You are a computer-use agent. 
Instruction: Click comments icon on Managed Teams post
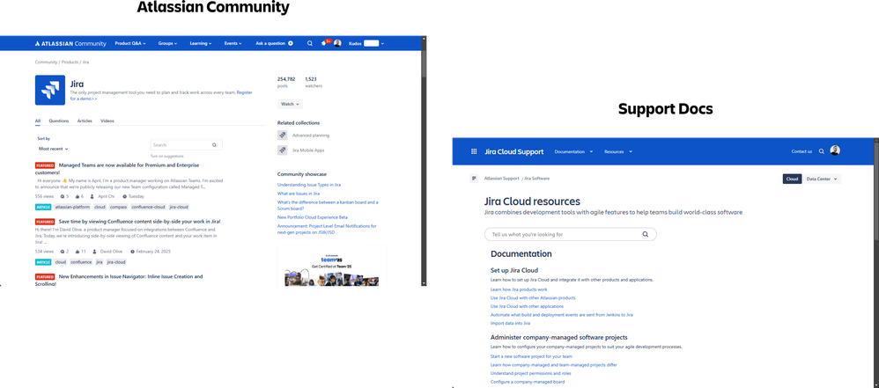pyautogui.click(x=63, y=196)
